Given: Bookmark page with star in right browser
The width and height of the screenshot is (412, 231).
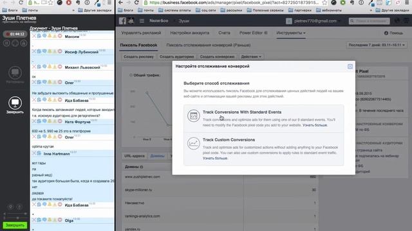Looking at the screenshot, I should pyautogui.click(x=324, y=3).
